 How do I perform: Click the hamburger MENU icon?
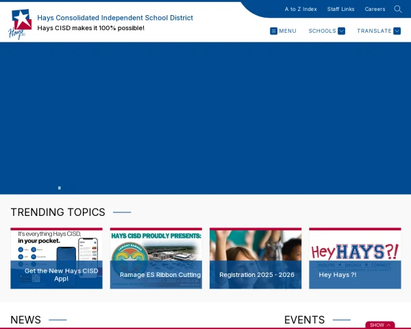click(273, 31)
